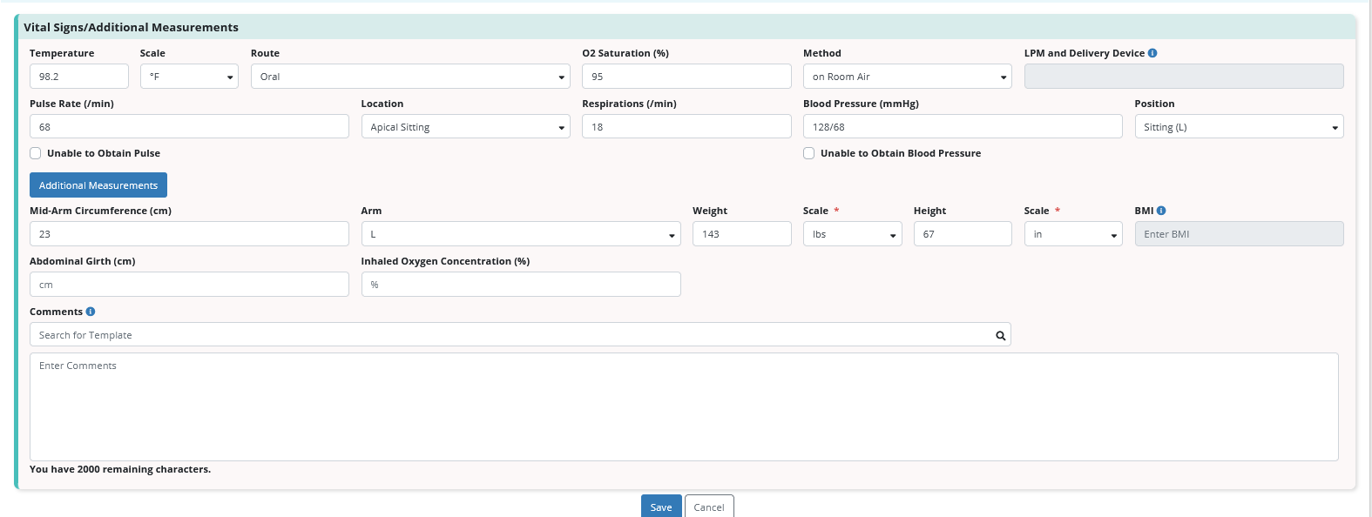Click the Temperature input field
The image size is (1372, 517).
pos(78,77)
